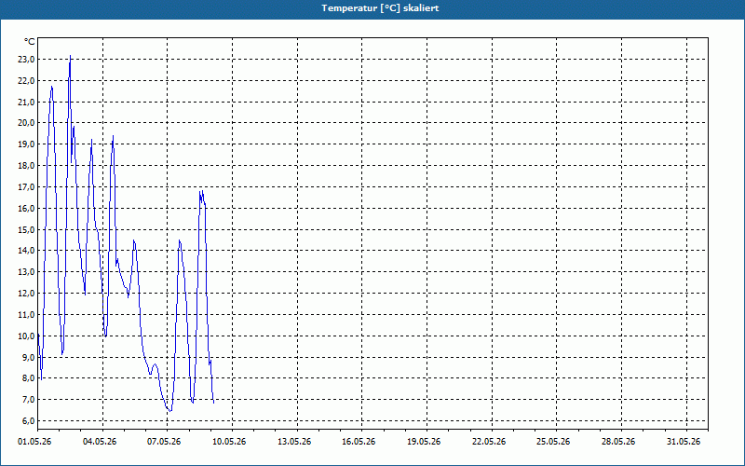This screenshot has width=745, height=466.
Task: Click the °C unit label
Action: (30, 42)
